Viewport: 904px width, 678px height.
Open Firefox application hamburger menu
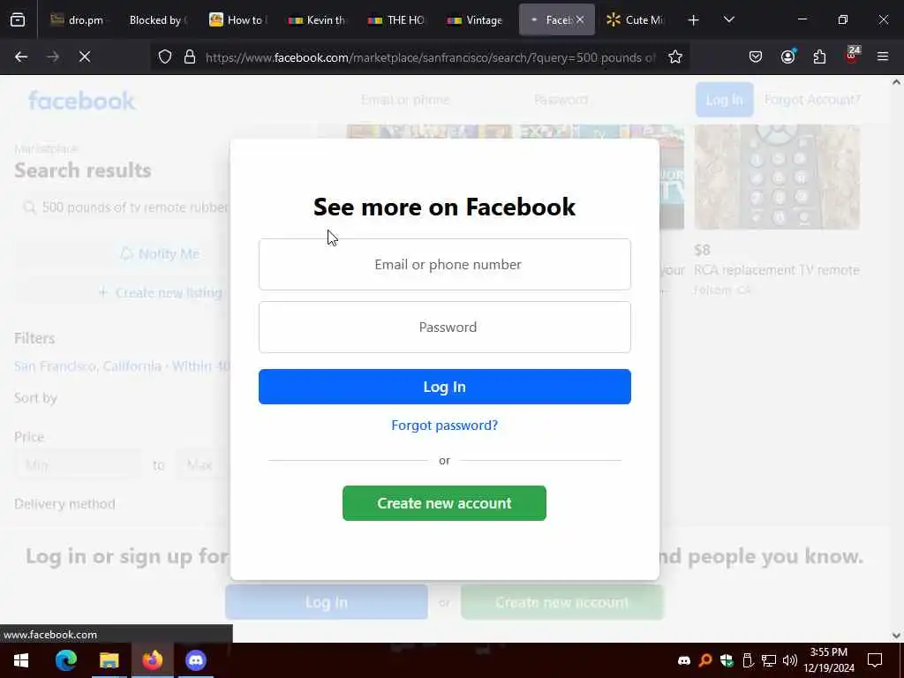(x=883, y=56)
